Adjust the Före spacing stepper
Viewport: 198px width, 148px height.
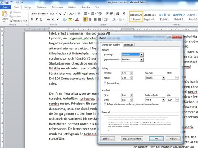131,95
